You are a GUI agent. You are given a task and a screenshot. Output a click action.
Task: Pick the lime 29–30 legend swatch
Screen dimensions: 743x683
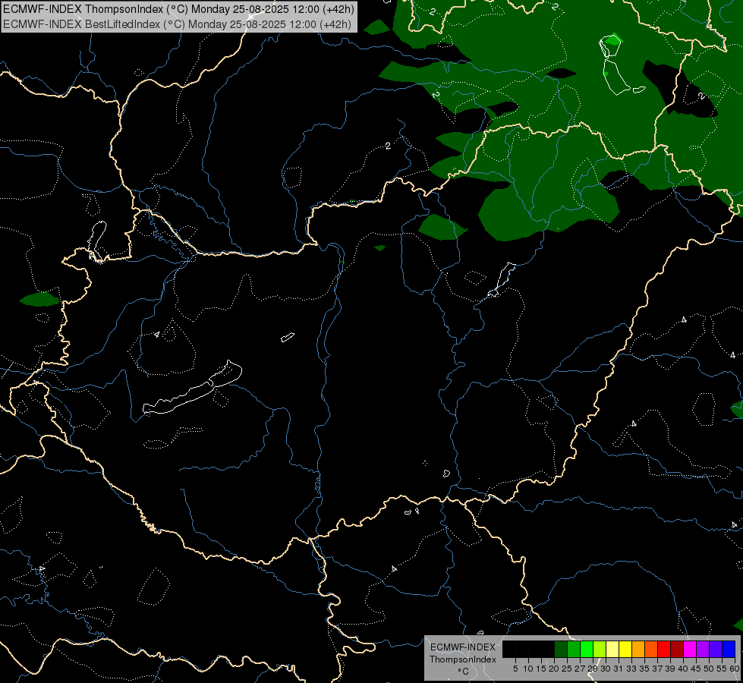click(600, 649)
